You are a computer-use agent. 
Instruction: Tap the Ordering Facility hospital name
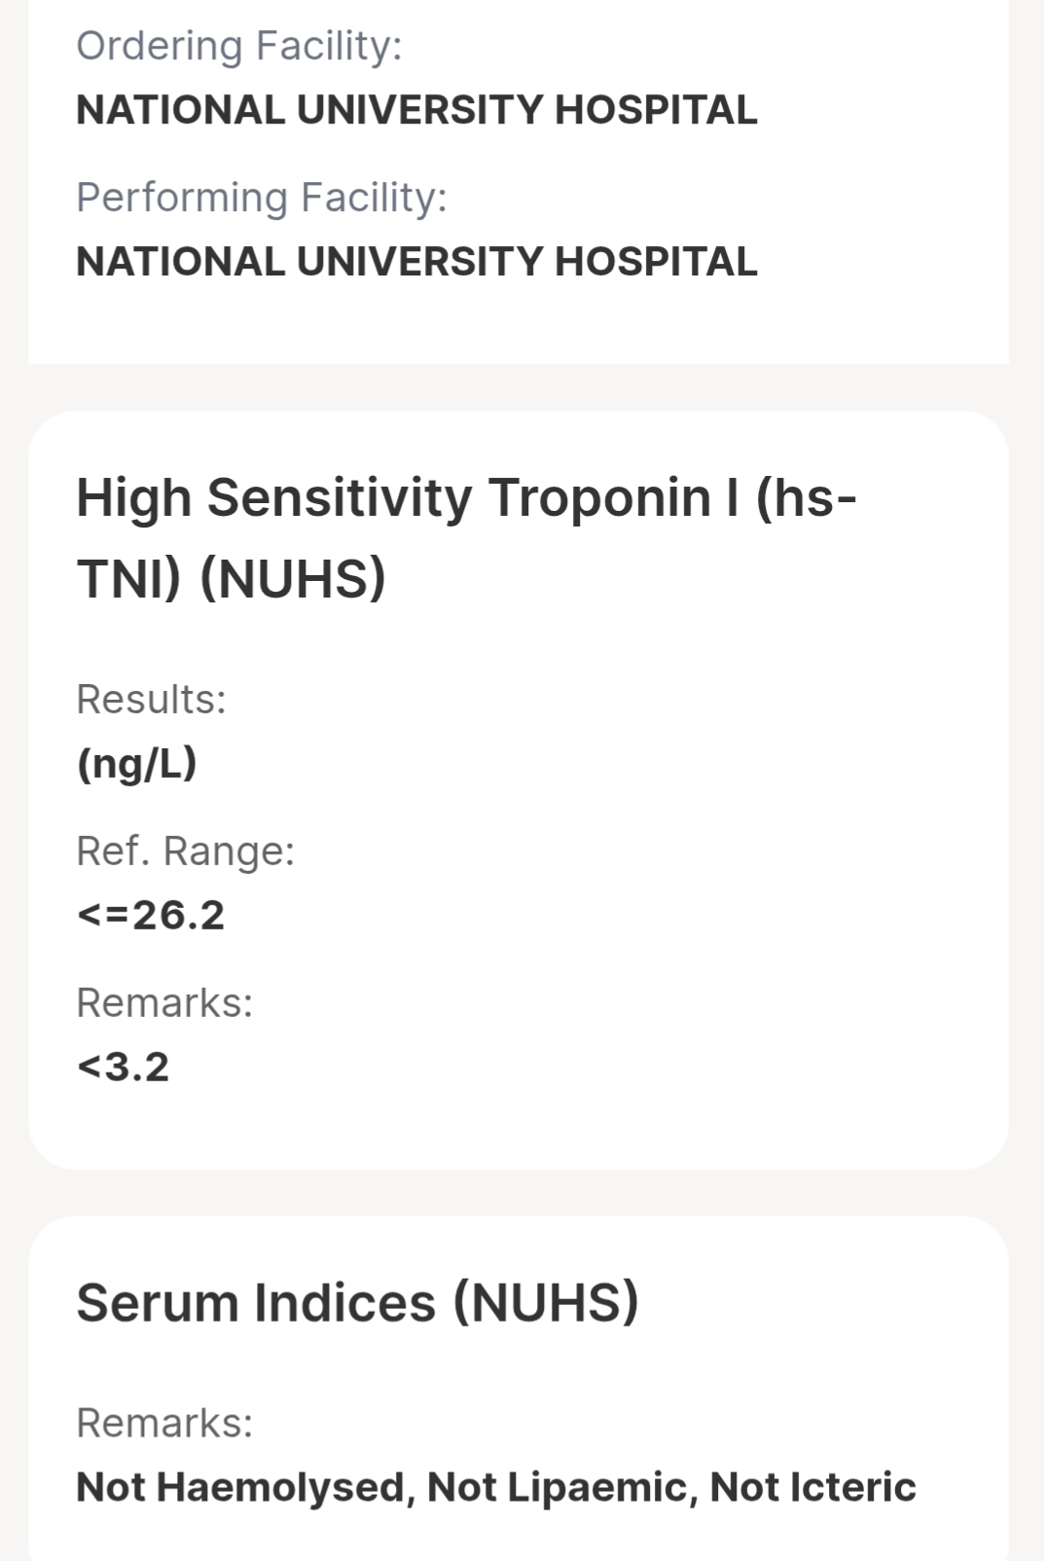tap(416, 110)
